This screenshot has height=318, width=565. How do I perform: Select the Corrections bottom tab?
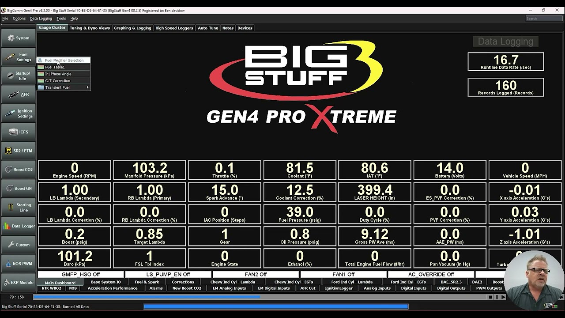tap(183, 282)
